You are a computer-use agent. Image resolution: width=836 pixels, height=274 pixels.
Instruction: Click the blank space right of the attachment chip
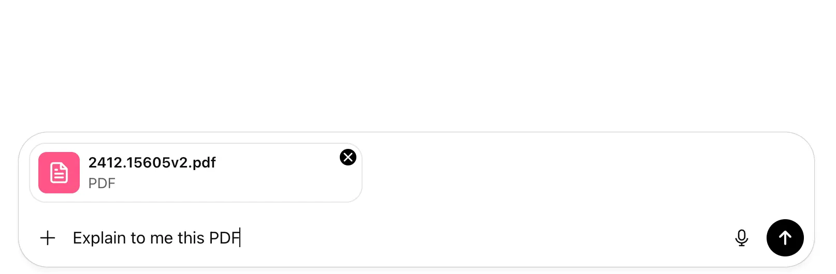coord(570,173)
